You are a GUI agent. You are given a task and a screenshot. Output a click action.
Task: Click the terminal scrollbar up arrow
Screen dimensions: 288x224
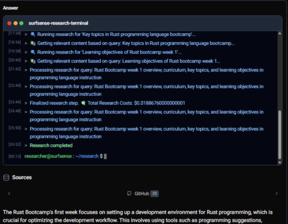280,33
